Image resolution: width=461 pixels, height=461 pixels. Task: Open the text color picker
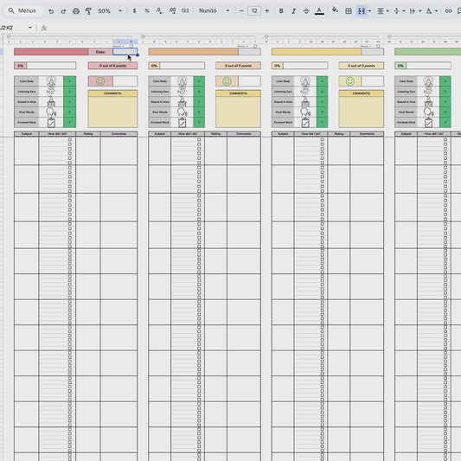point(319,11)
